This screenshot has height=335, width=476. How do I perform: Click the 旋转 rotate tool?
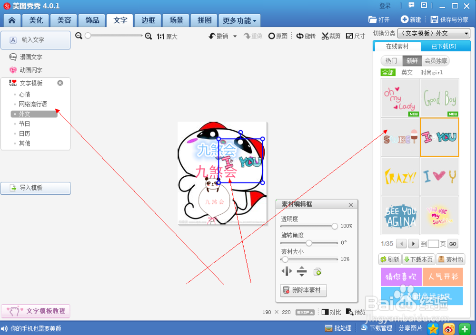[306, 36]
